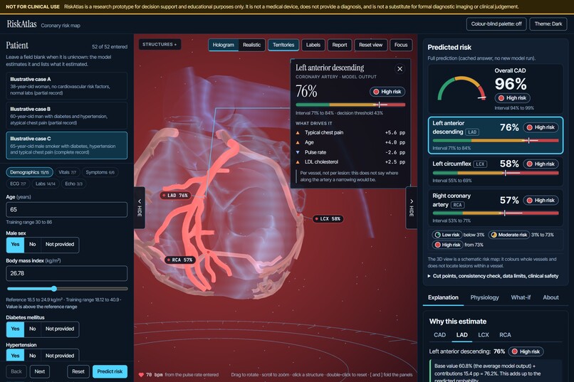The image size is (574, 382).
Task: Open the ECG 7/7 section
Action: pyautogui.click(x=18, y=184)
